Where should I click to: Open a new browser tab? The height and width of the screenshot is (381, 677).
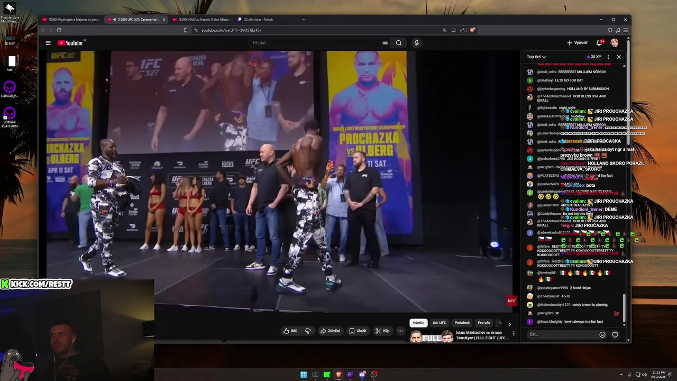tap(304, 20)
